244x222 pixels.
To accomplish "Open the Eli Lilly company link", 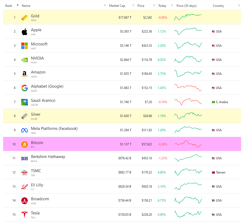I will click(x=37, y=185).
